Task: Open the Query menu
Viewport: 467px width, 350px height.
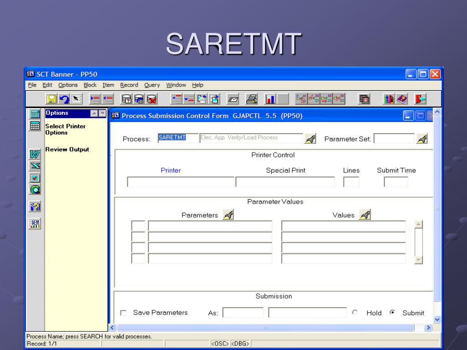Action: pos(152,85)
